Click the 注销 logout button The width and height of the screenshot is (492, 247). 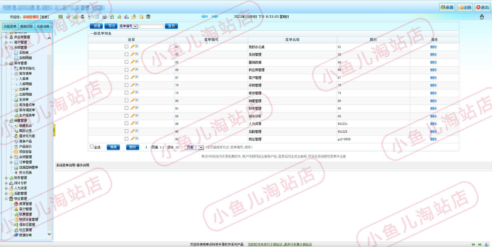(x=465, y=7)
